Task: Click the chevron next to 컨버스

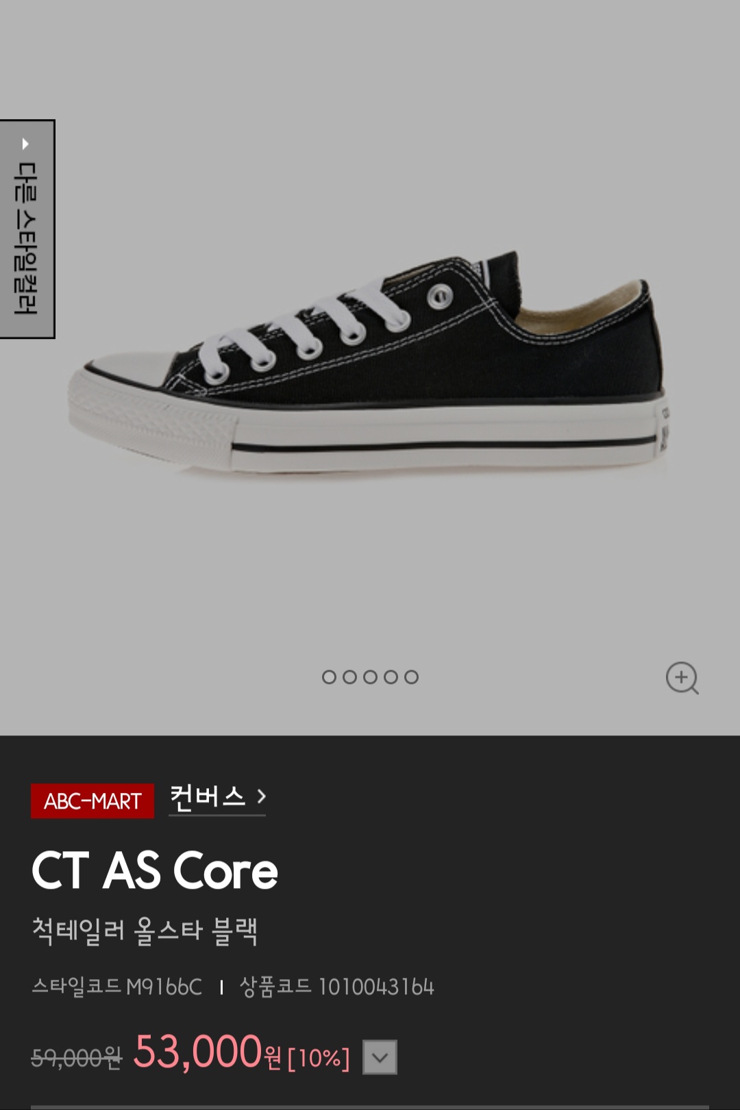Action: click(261, 796)
